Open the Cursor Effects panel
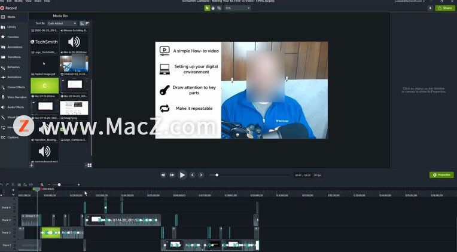 coord(13,87)
